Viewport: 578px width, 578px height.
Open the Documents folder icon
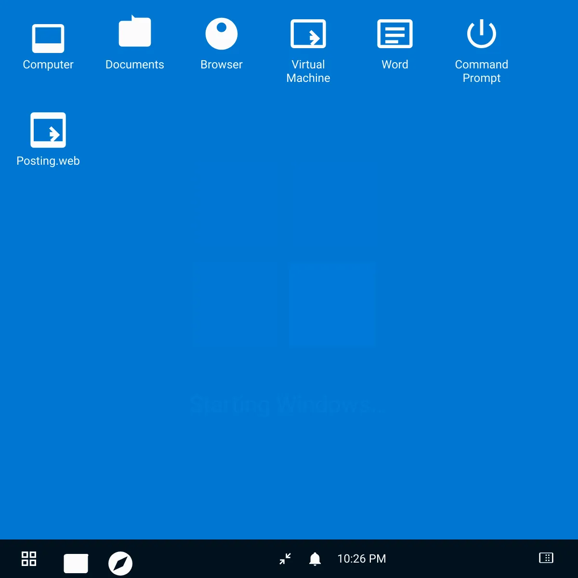(x=135, y=33)
